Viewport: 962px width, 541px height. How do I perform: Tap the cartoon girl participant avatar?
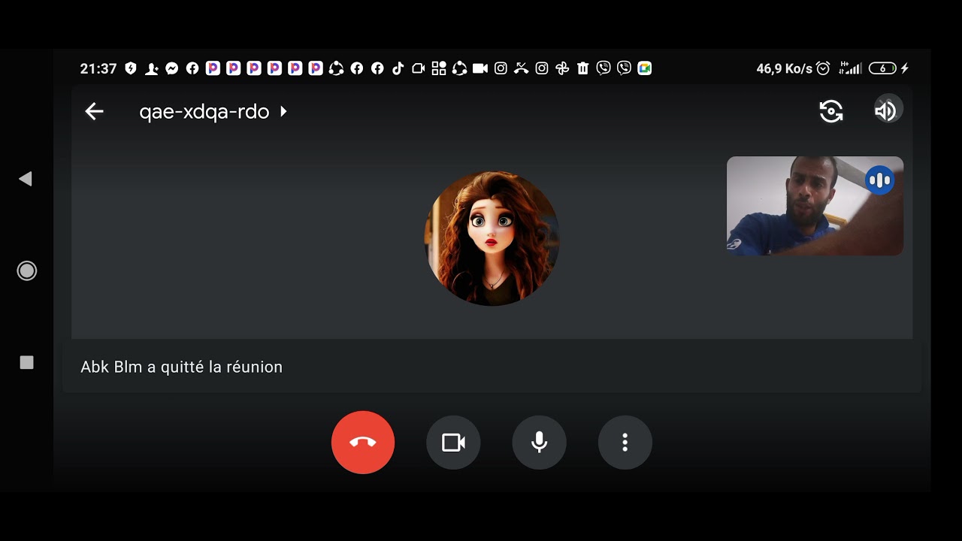(492, 238)
